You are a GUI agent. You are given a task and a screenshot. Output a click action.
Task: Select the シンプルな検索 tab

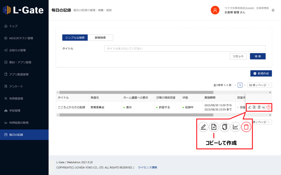[x=75, y=37]
